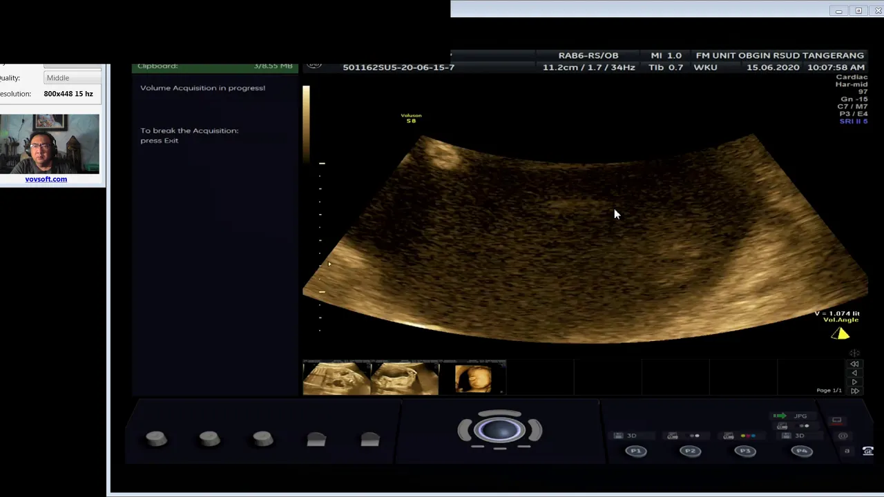Click the trackball control

click(x=499, y=431)
